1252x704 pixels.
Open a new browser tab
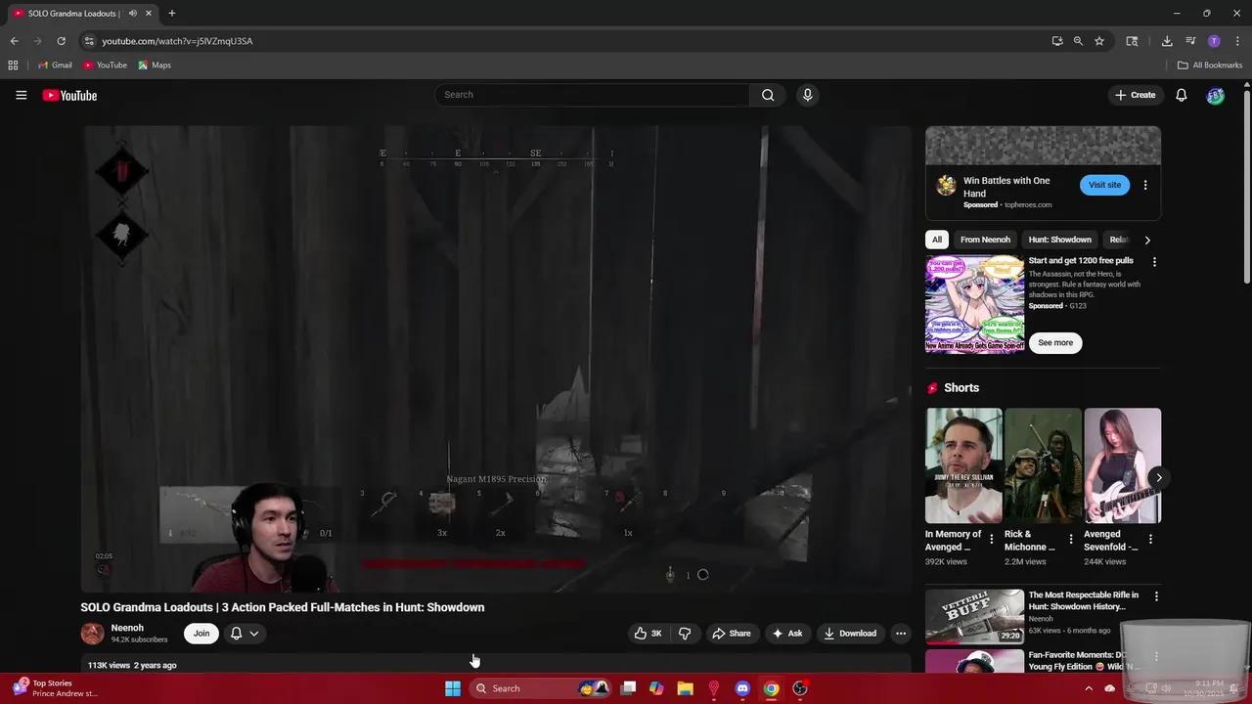(172, 14)
